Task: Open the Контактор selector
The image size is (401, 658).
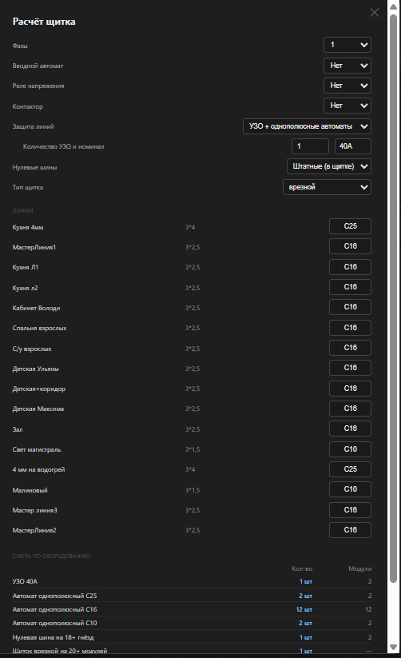Action: (x=347, y=106)
